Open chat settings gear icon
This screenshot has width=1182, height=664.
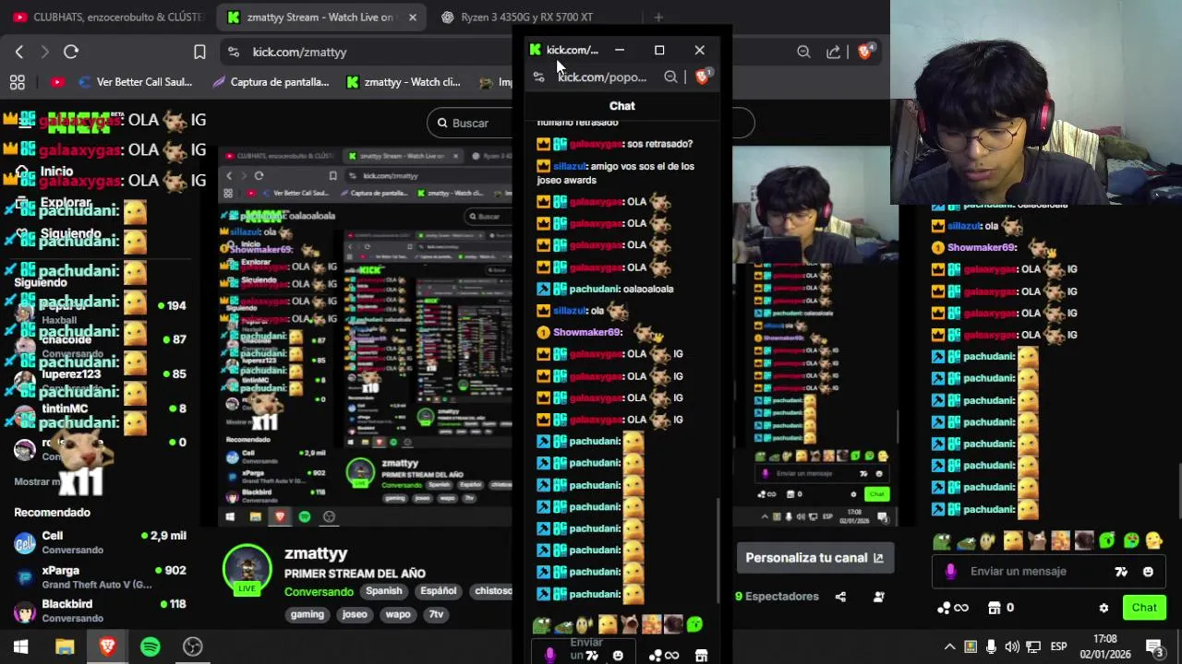point(1104,608)
